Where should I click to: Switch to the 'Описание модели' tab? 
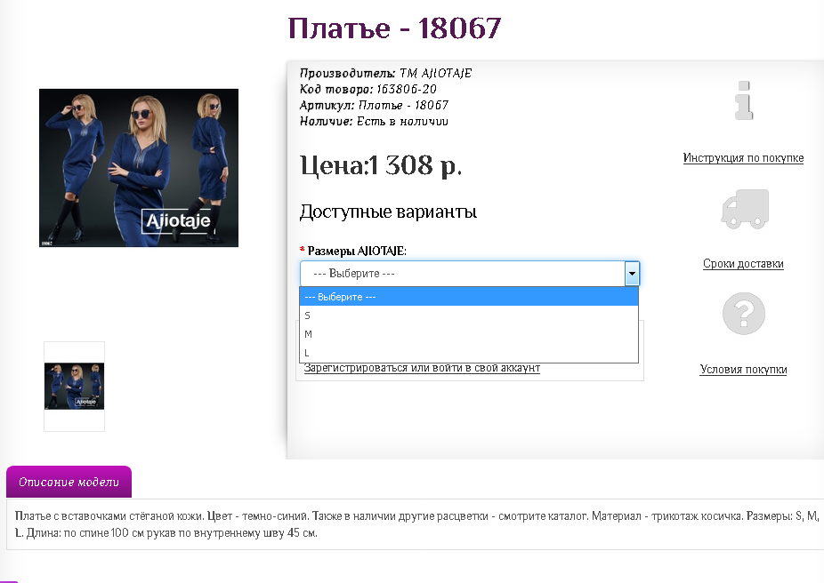click(x=69, y=483)
